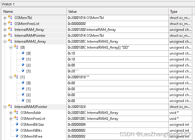Screen dimensions: 195x140
Task: Expand the InternalRAM_Array node
Action: pyautogui.click(x=5, y=30)
